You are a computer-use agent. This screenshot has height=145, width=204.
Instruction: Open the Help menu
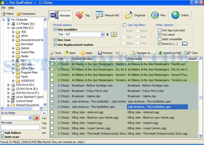[x=11, y=7]
